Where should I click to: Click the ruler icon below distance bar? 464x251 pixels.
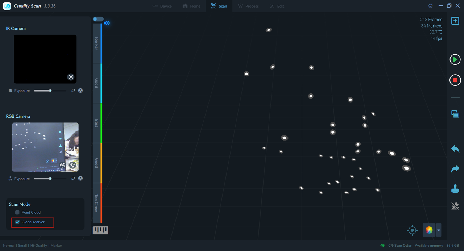(x=100, y=230)
